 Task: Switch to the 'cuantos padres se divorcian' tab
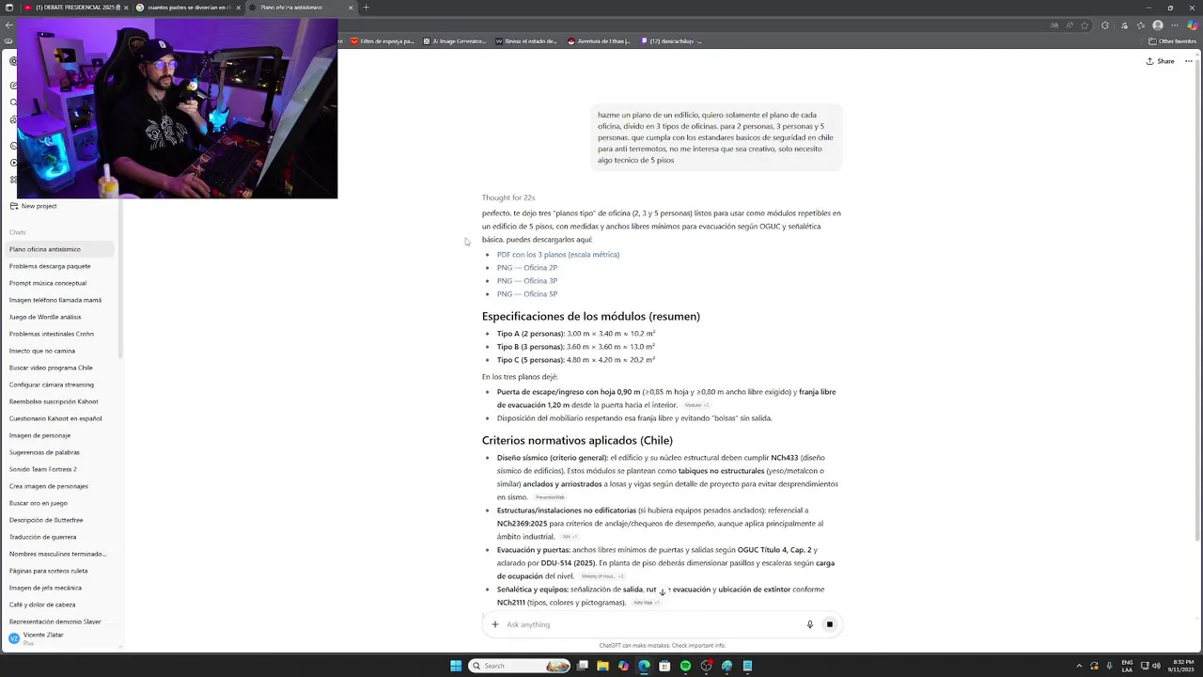(188, 8)
